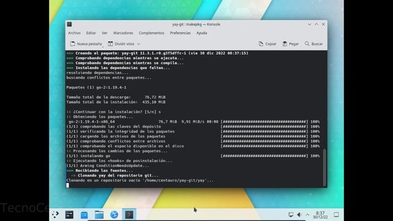The height and width of the screenshot is (221, 393).
Task: Click the 'Tamaño total de la descarga' line
Action: click(116, 97)
